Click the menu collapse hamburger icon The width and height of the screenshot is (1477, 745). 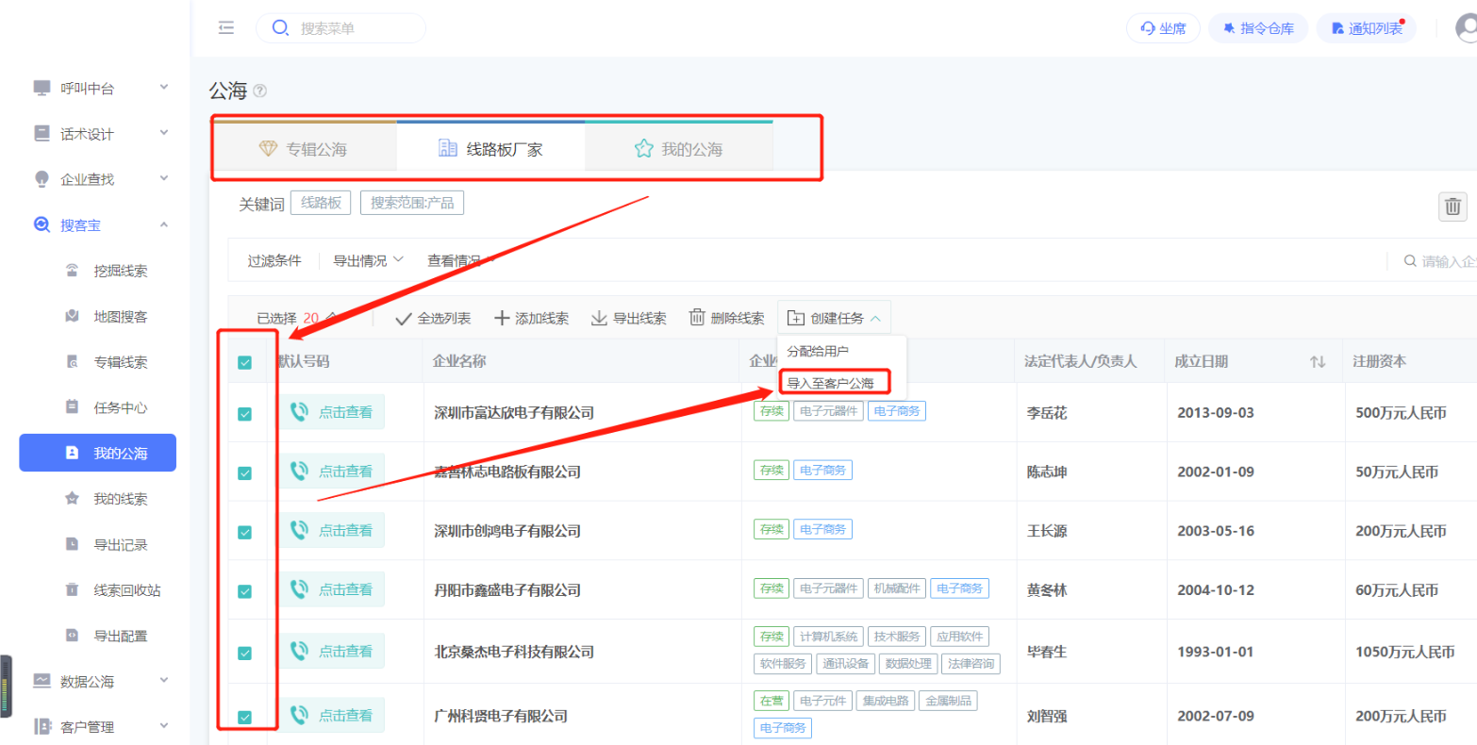click(x=225, y=28)
